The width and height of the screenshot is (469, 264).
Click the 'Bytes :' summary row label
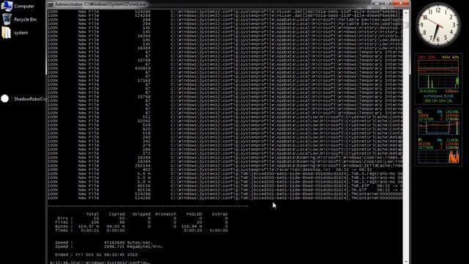coord(64,227)
